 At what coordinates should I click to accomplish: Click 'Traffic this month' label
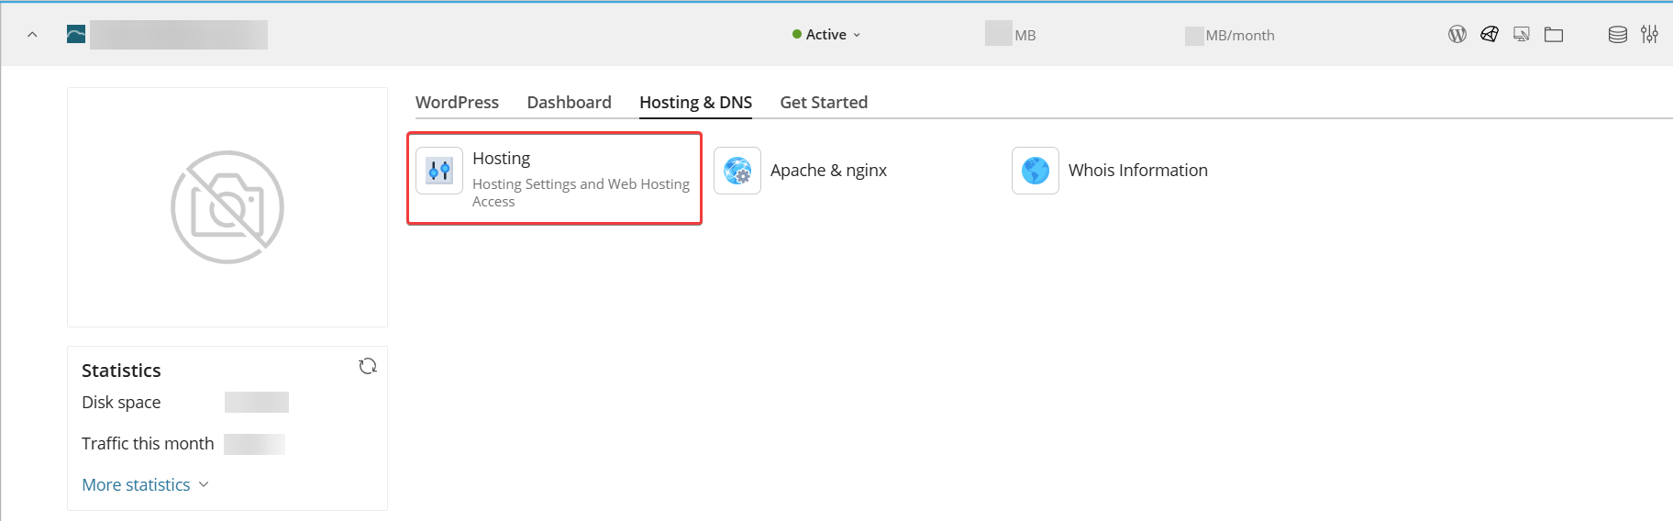[x=148, y=444]
